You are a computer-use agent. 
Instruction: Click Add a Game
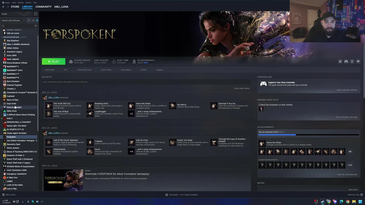(9, 195)
